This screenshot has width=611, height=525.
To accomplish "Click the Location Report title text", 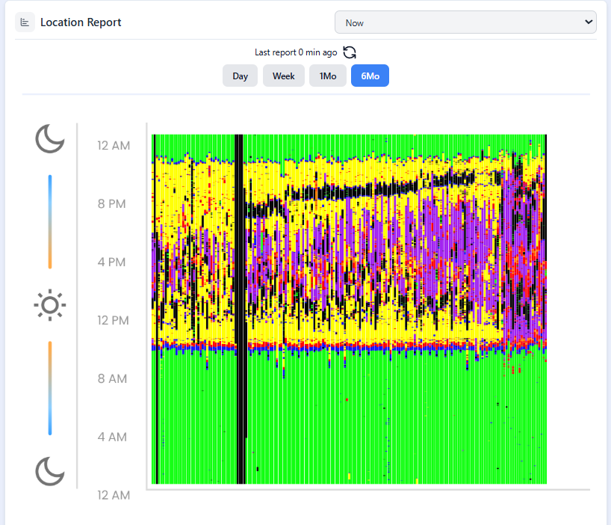I will click(81, 22).
